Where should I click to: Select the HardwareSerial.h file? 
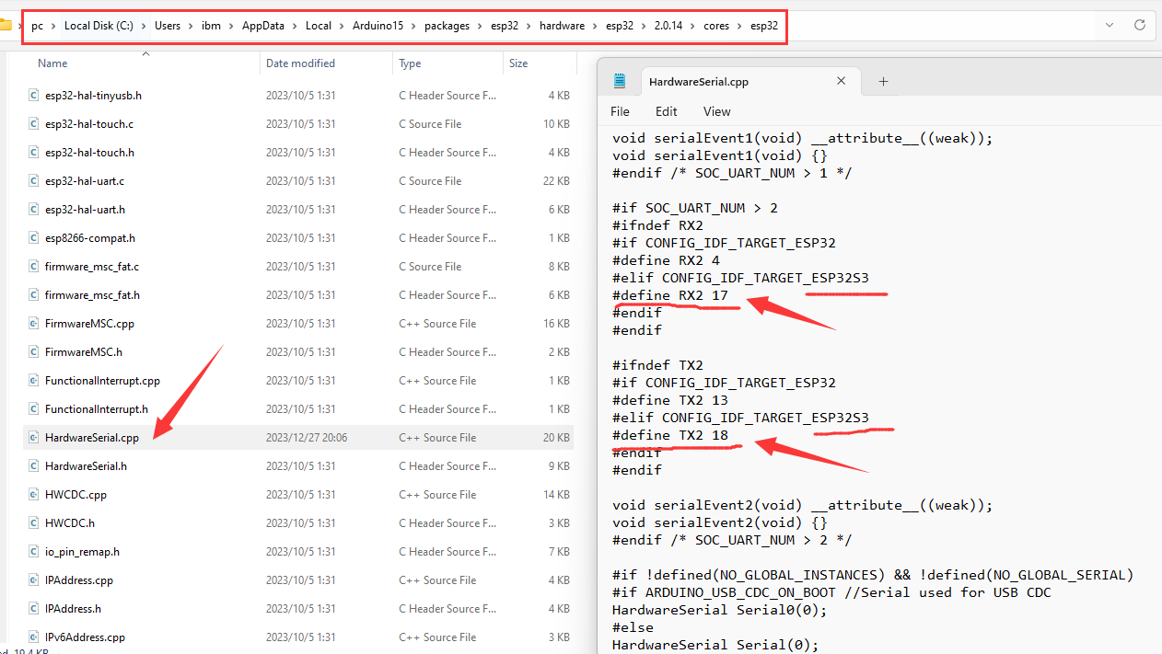86,466
